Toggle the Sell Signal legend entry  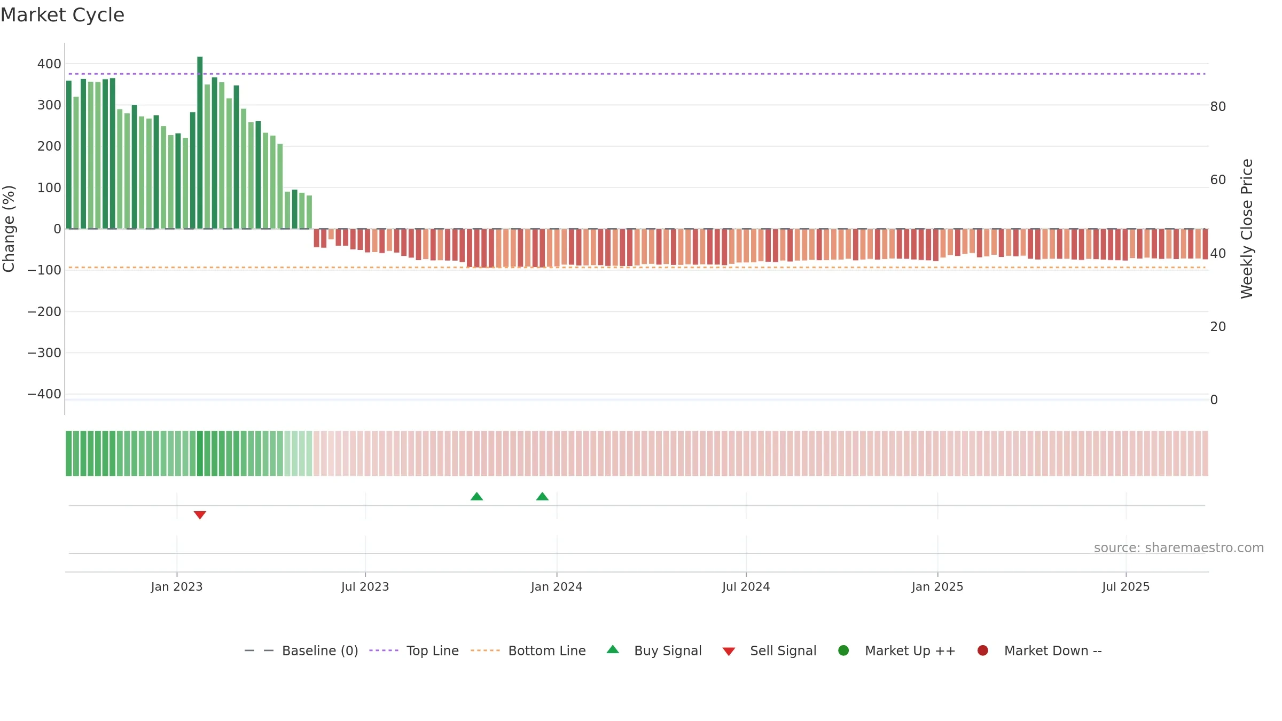coord(769,651)
